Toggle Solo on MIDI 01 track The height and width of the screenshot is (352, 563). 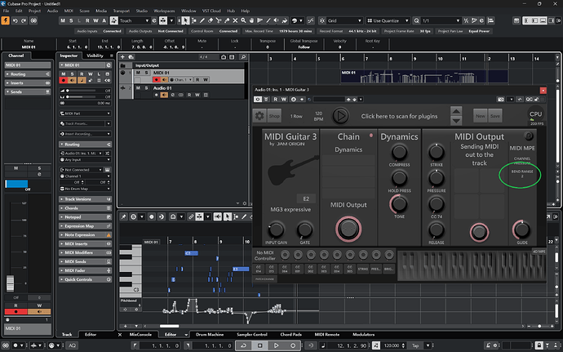146,73
